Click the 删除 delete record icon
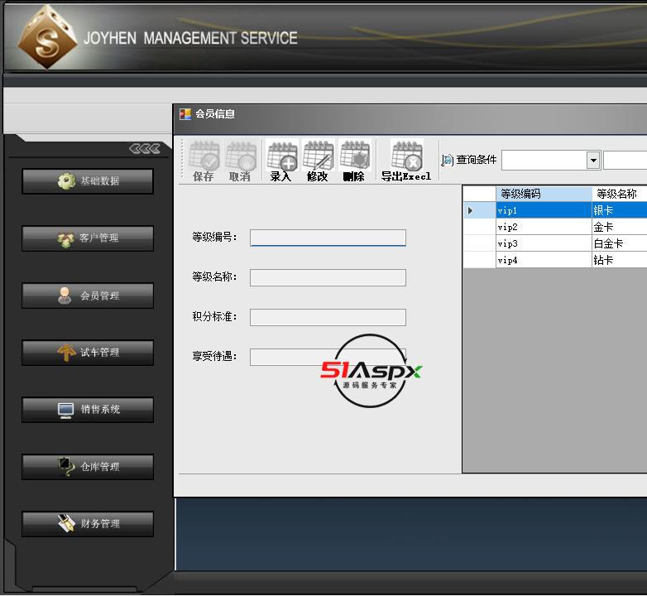The image size is (647, 596). [x=354, y=161]
